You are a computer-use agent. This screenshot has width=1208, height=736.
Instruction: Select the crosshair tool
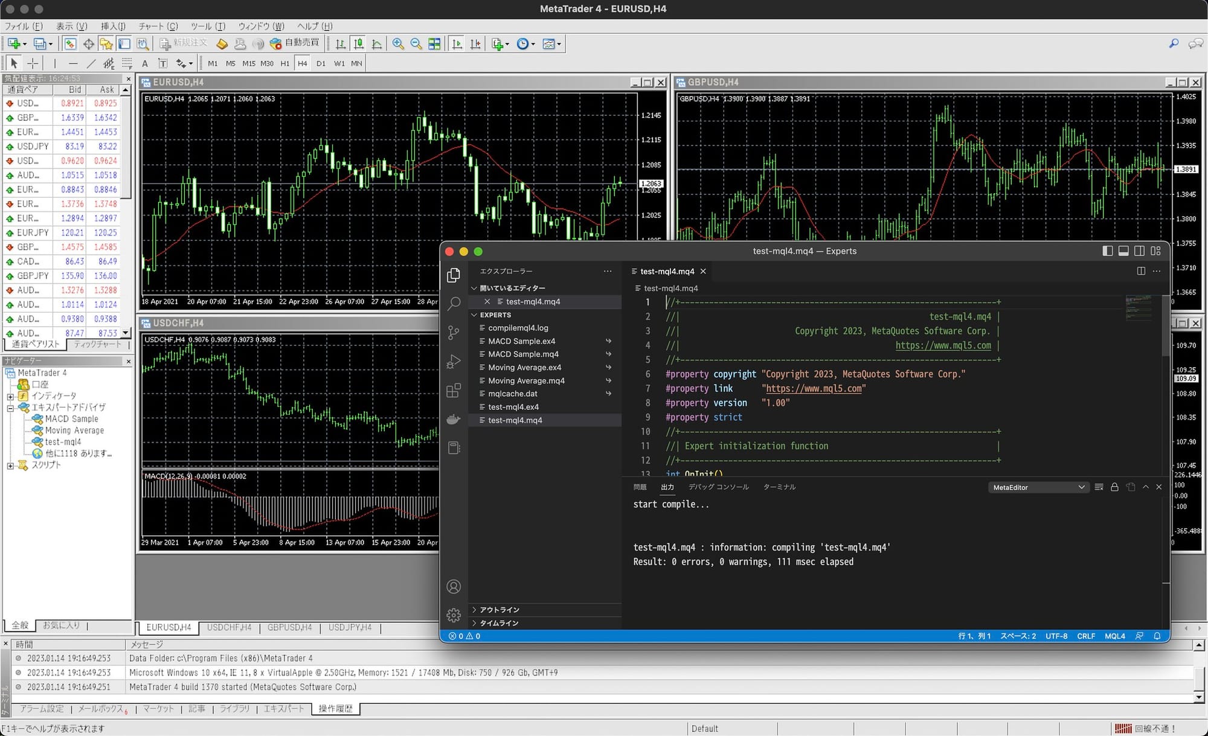(33, 63)
